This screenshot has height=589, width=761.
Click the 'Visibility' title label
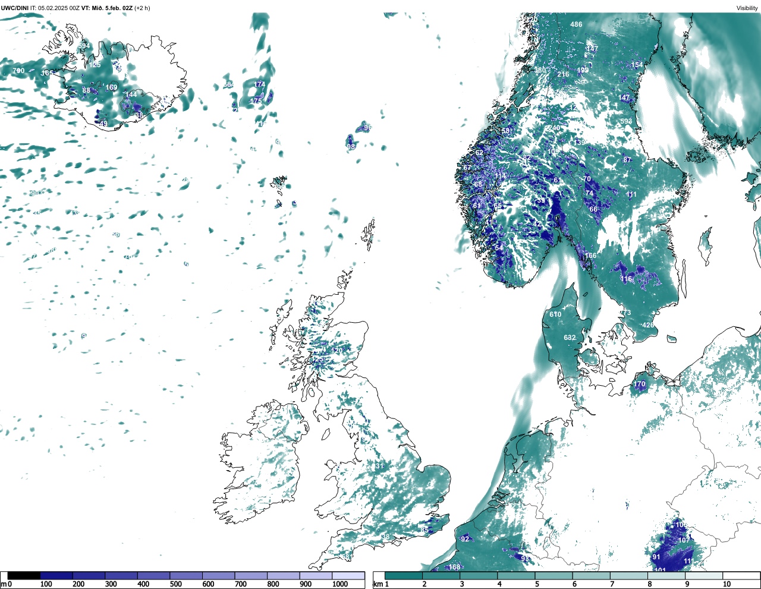pos(747,8)
